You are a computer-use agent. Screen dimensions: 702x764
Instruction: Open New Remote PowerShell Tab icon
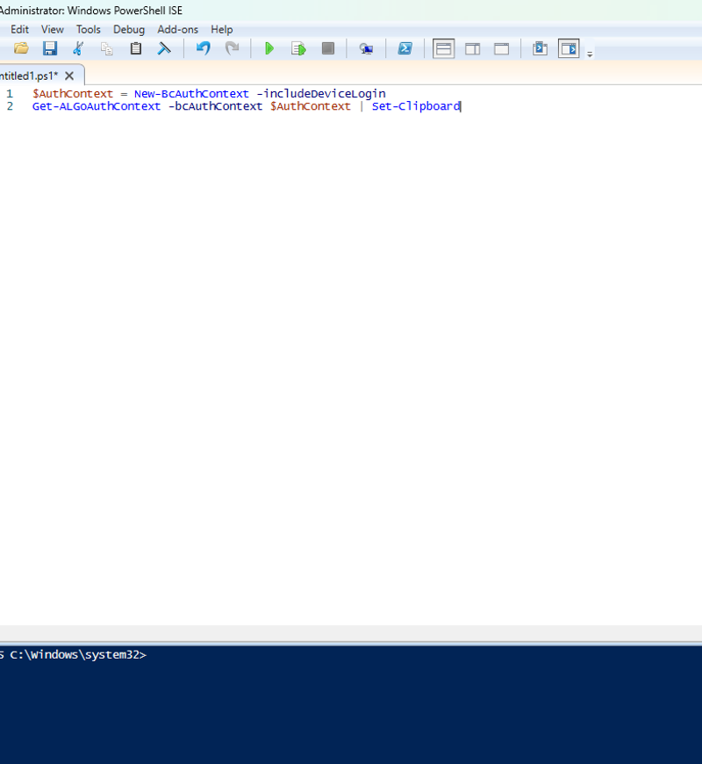click(x=366, y=48)
